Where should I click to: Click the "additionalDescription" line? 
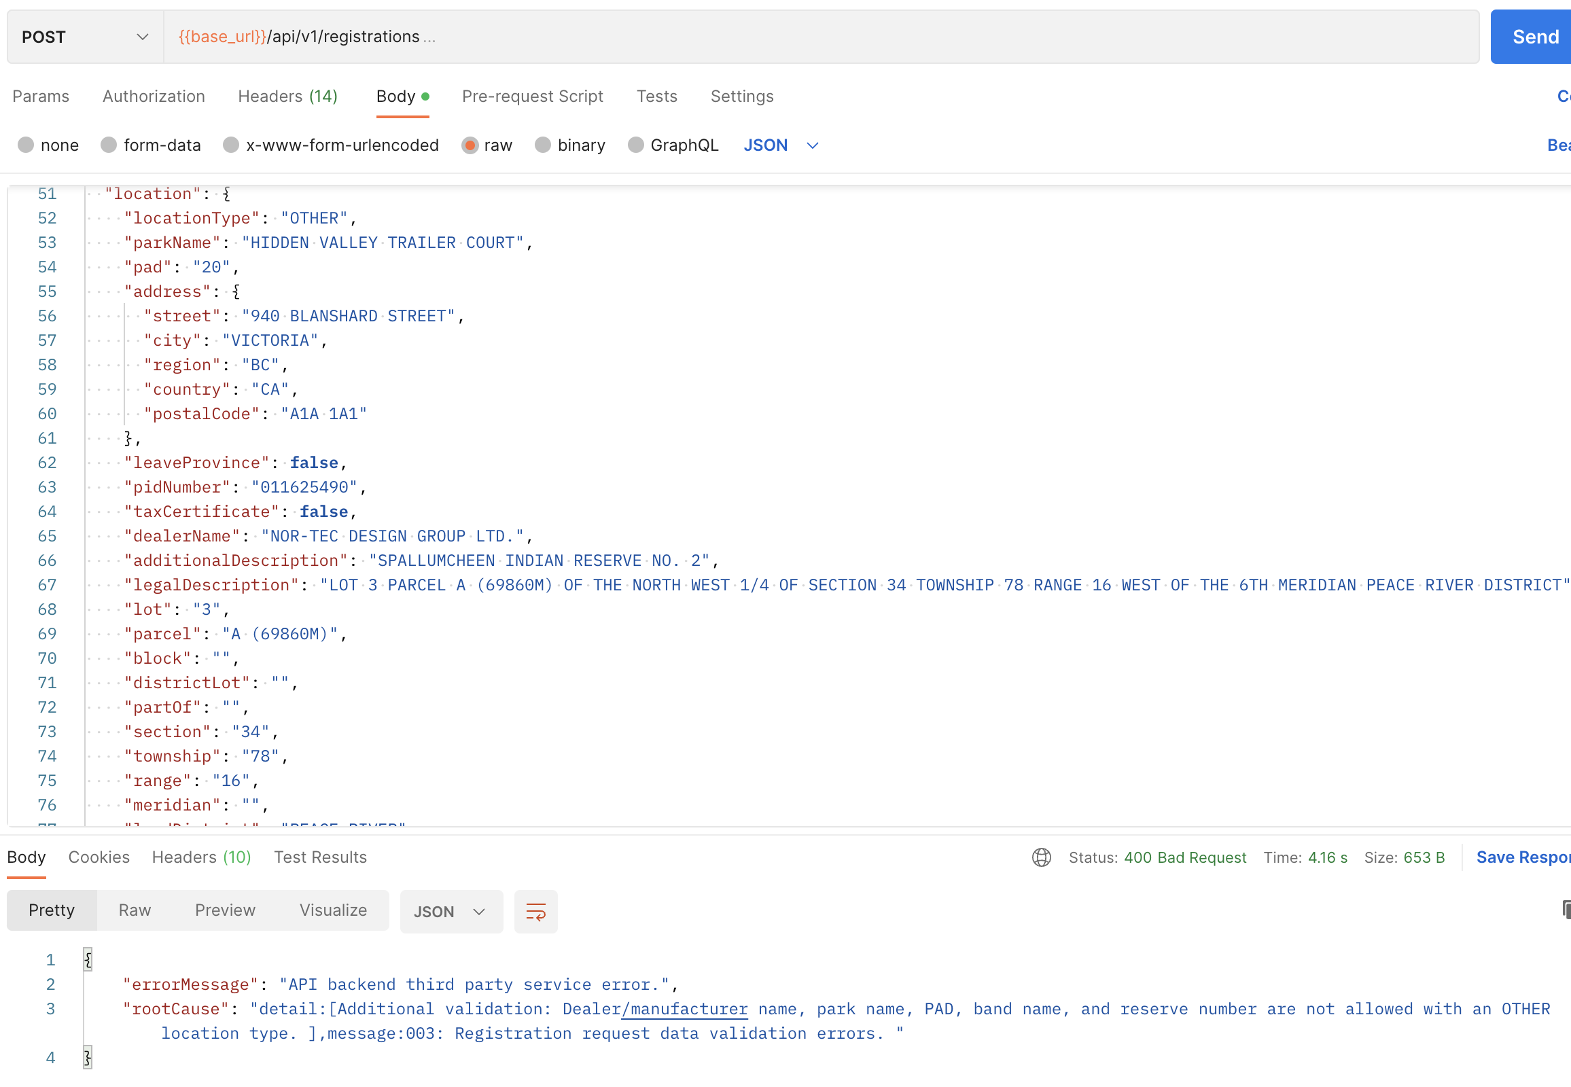[422, 560]
